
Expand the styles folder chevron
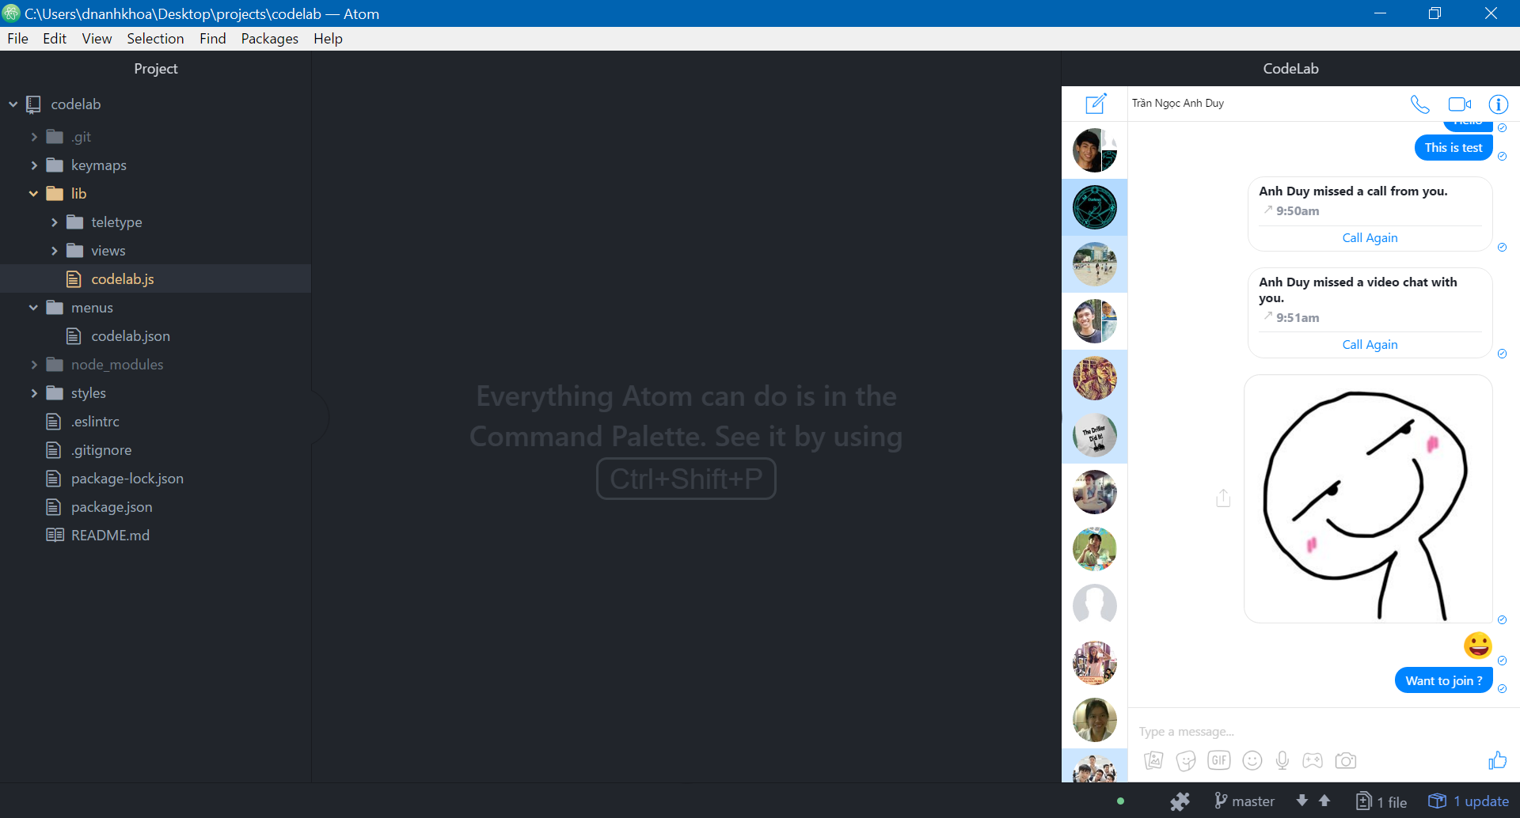pos(34,393)
